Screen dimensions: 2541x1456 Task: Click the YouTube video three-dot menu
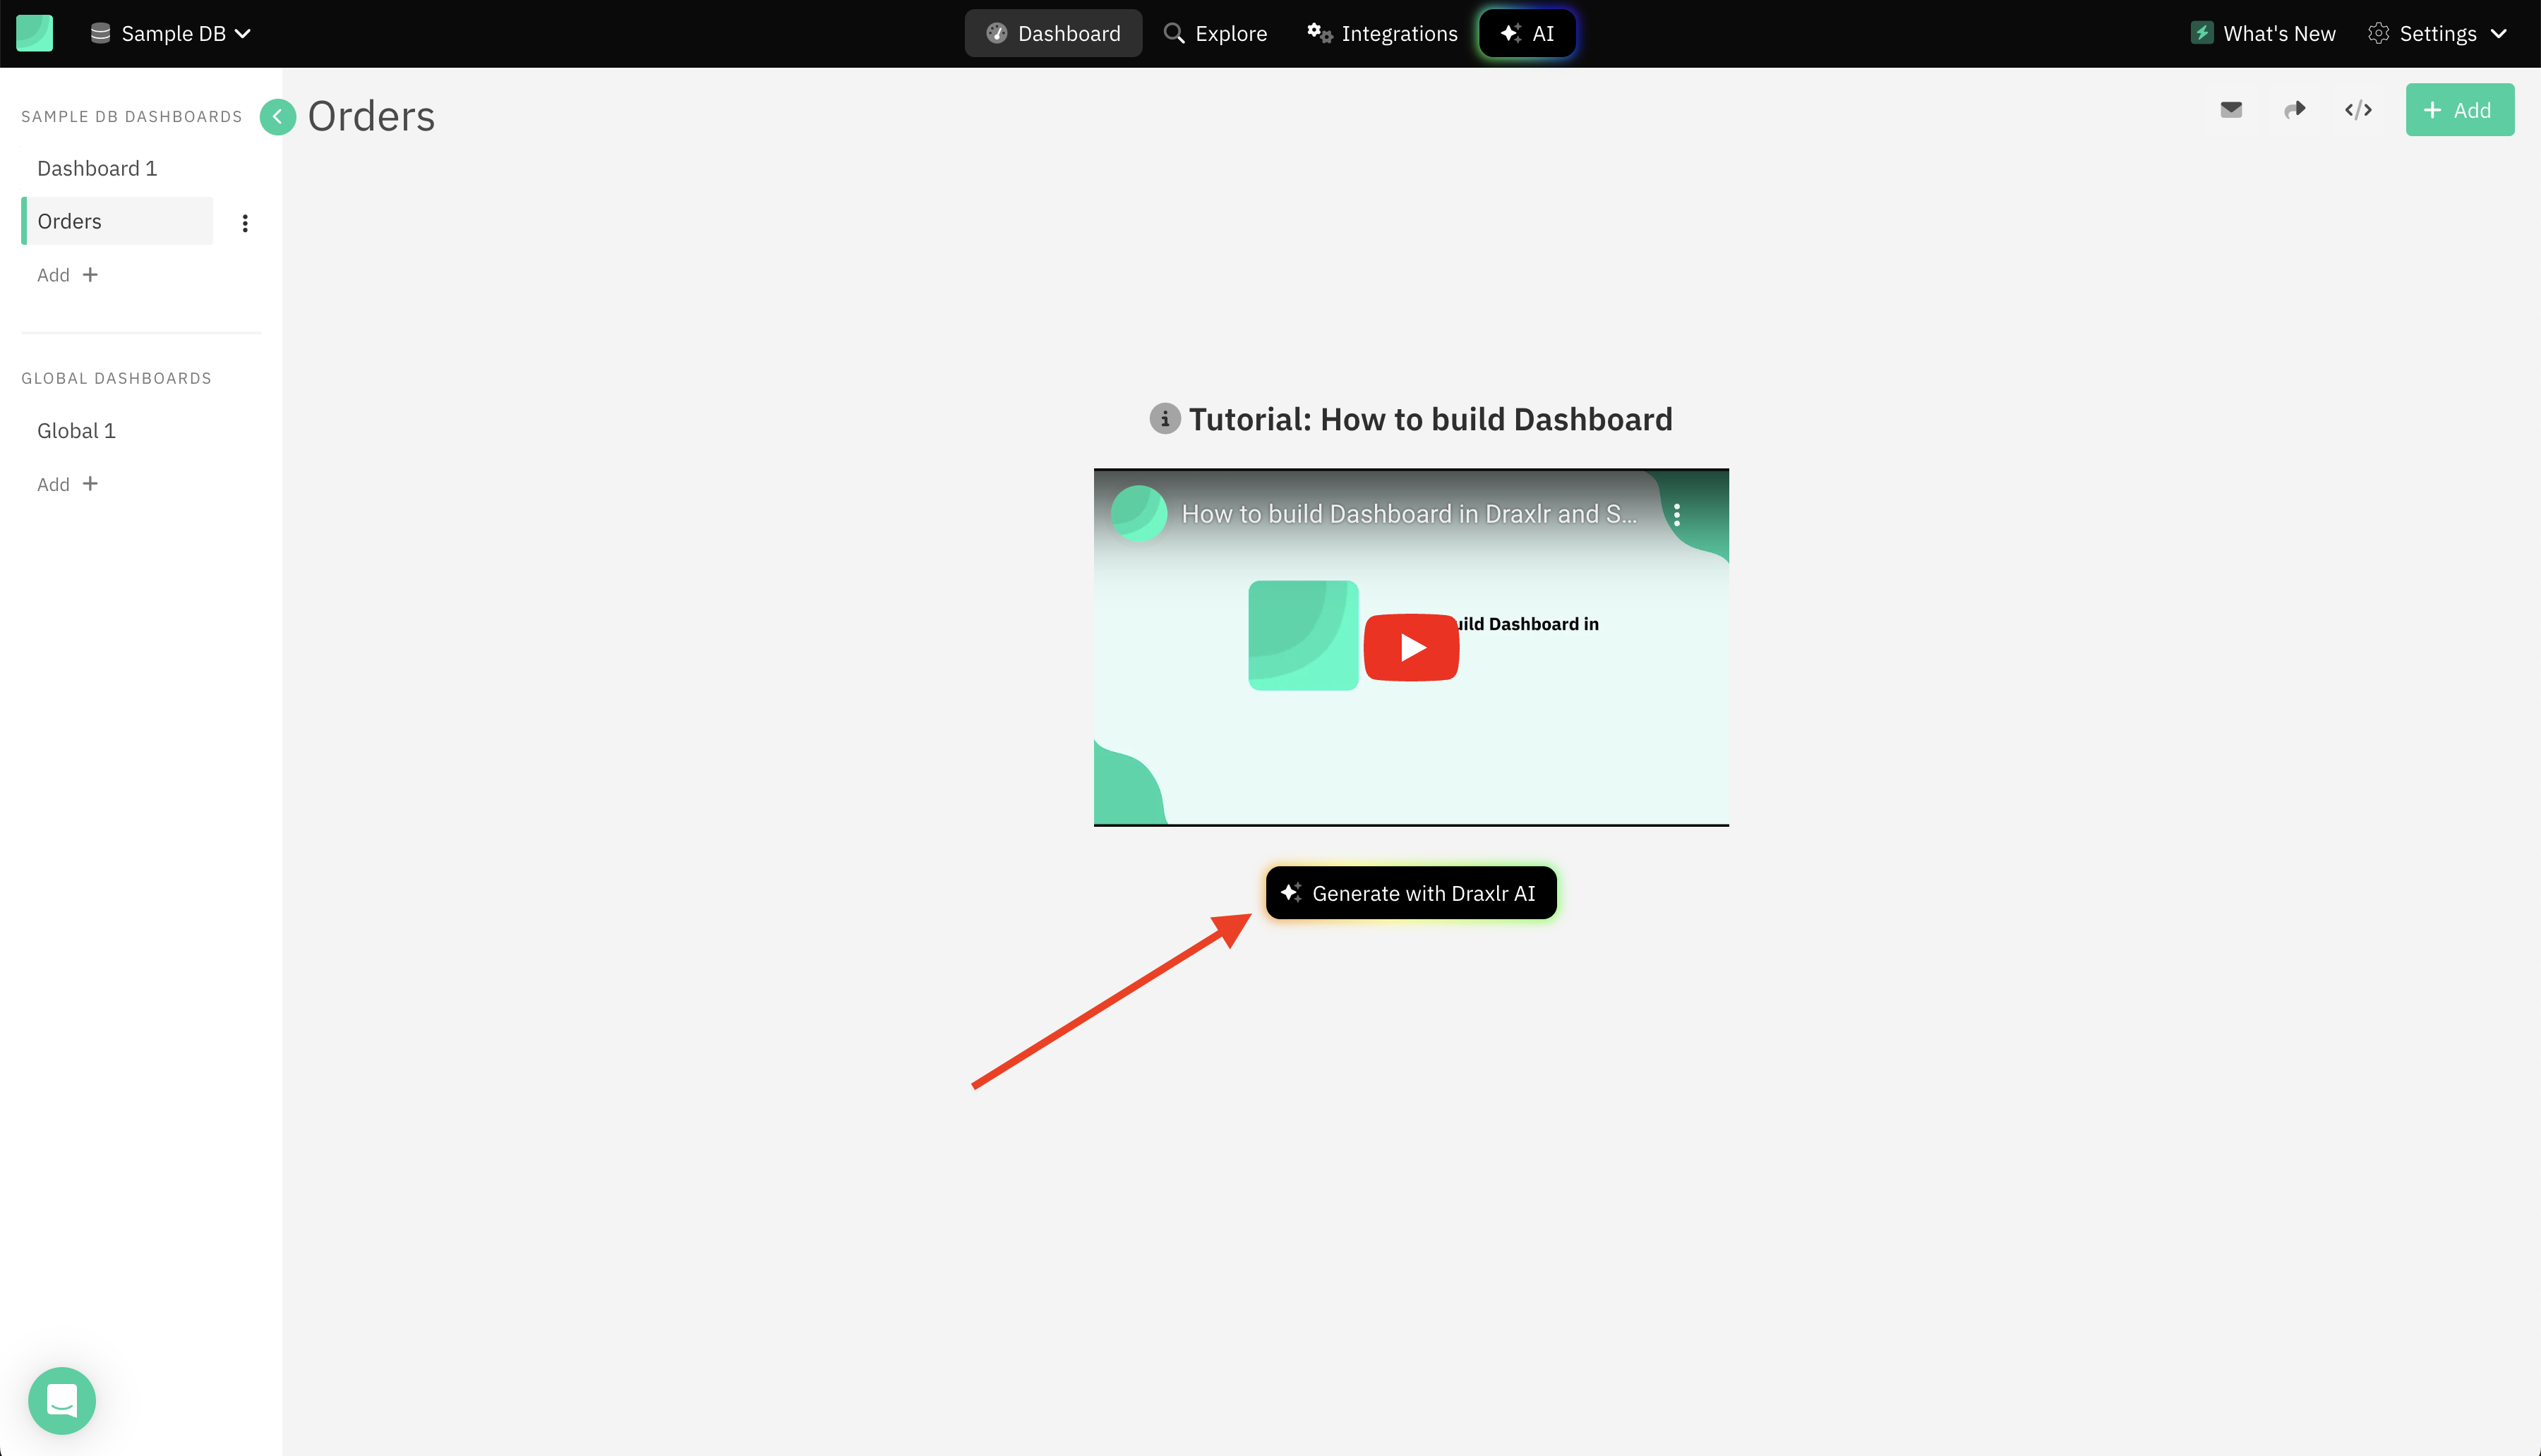(x=1676, y=515)
